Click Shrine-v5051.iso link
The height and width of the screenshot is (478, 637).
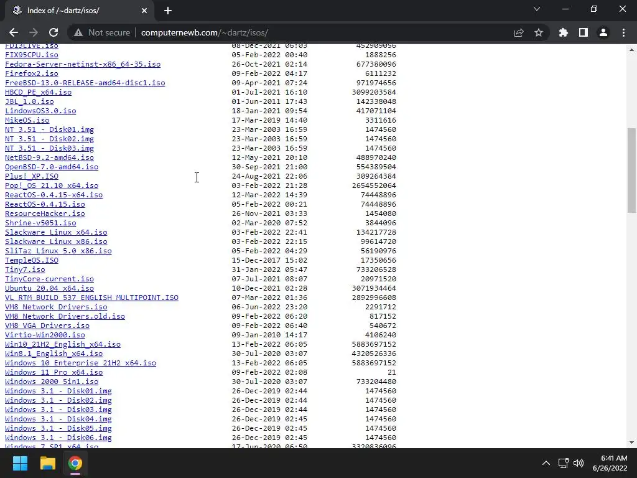pyautogui.click(x=40, y=223)
